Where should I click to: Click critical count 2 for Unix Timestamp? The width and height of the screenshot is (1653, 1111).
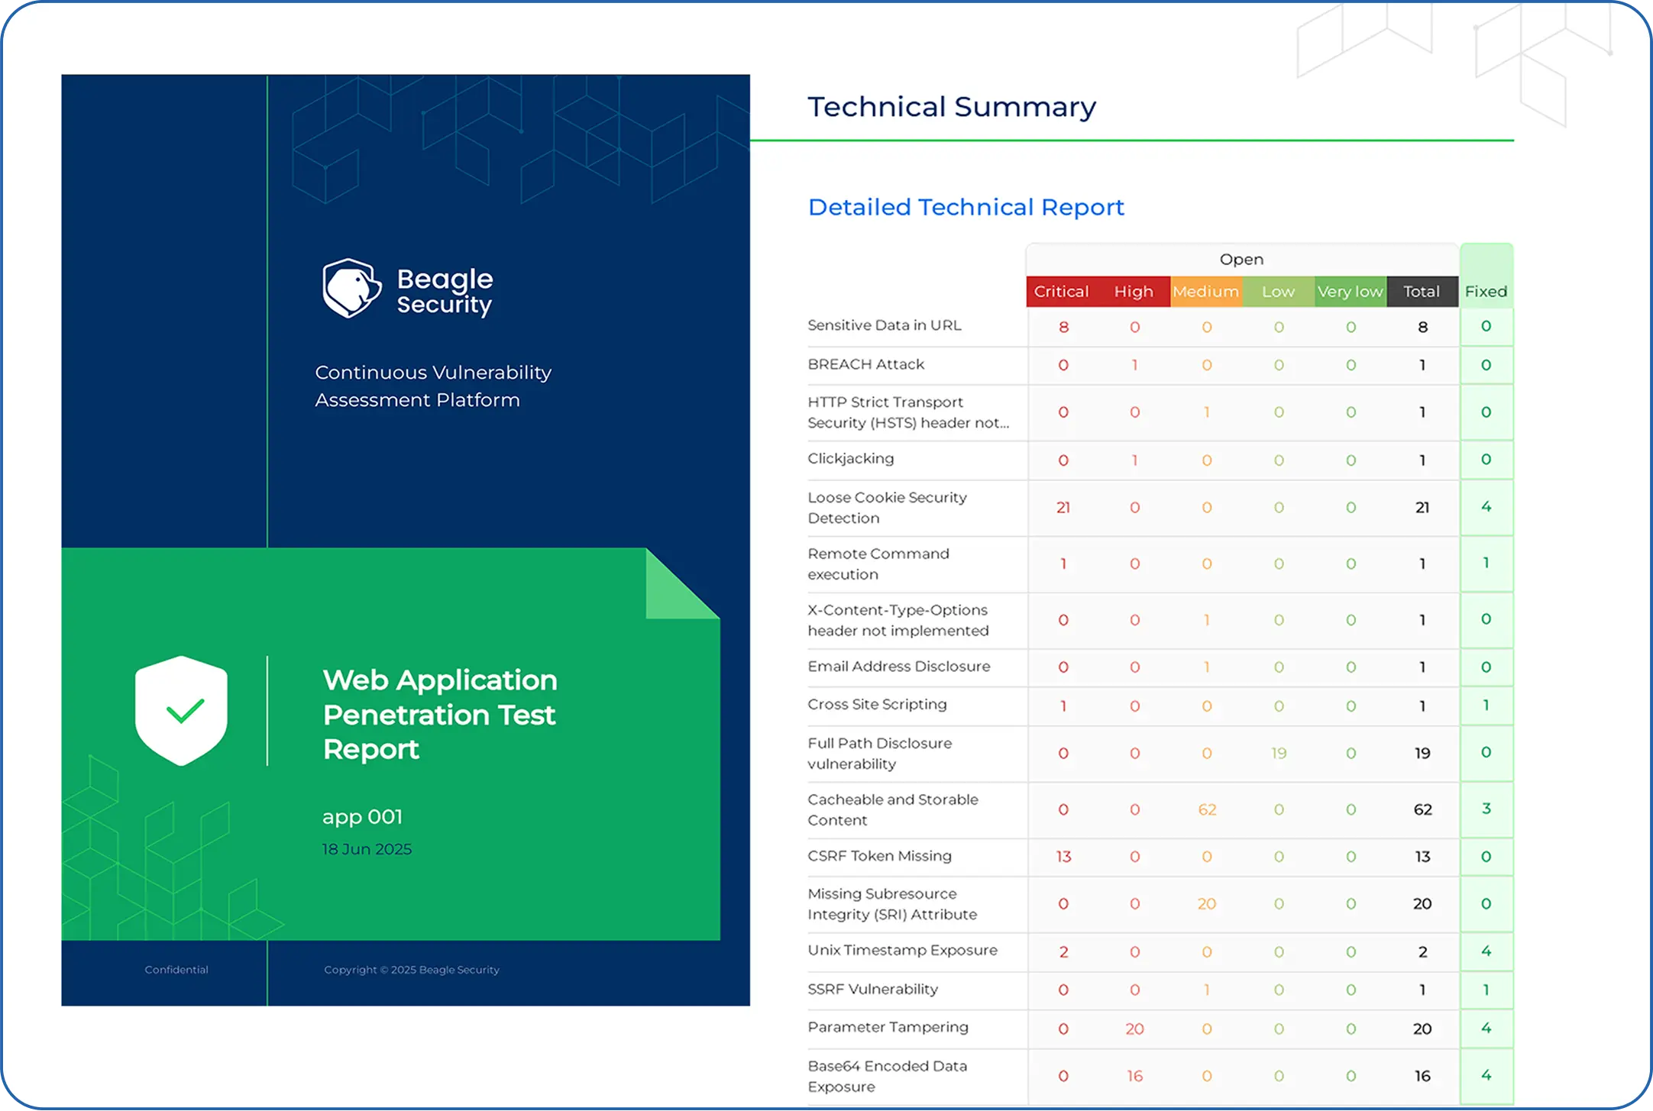[1063, 952]
